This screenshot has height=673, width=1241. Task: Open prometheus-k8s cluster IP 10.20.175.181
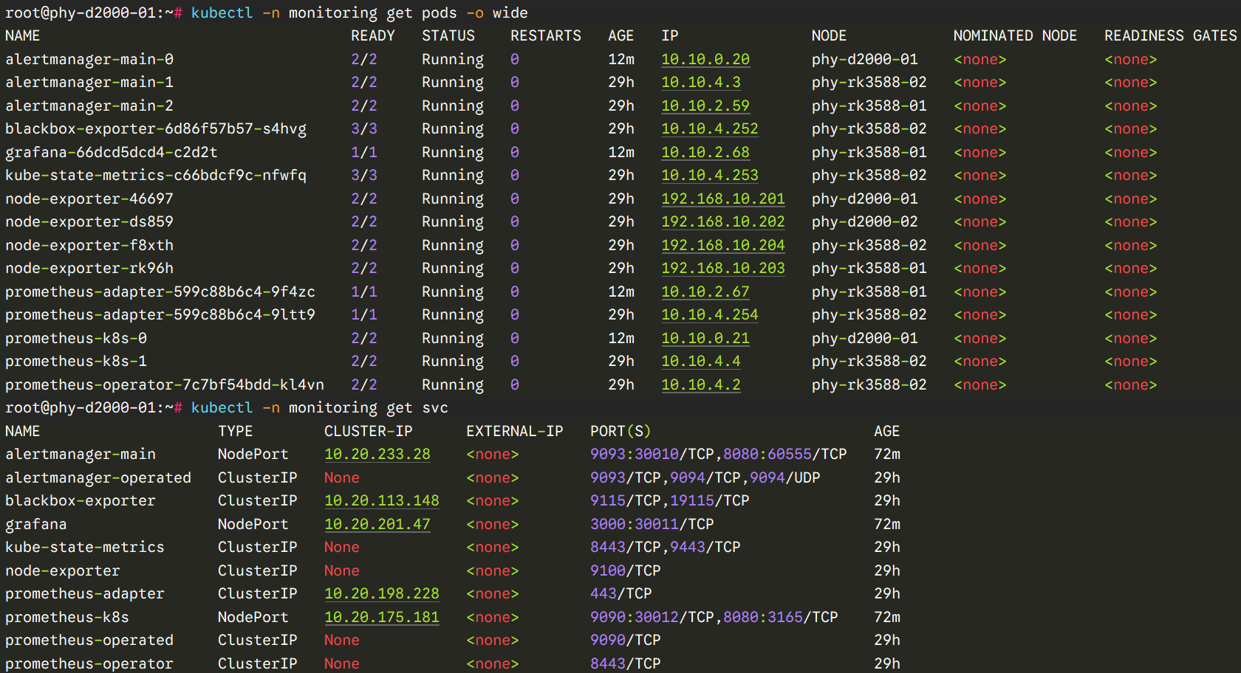click(x=381, y=617)
